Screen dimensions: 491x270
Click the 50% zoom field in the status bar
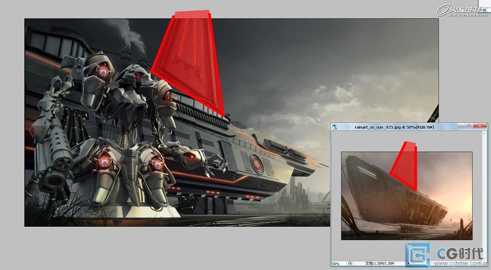point(338,264)
